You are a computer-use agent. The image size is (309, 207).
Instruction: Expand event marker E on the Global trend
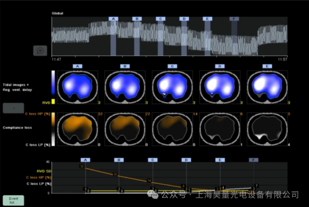[x=207, y=19]
